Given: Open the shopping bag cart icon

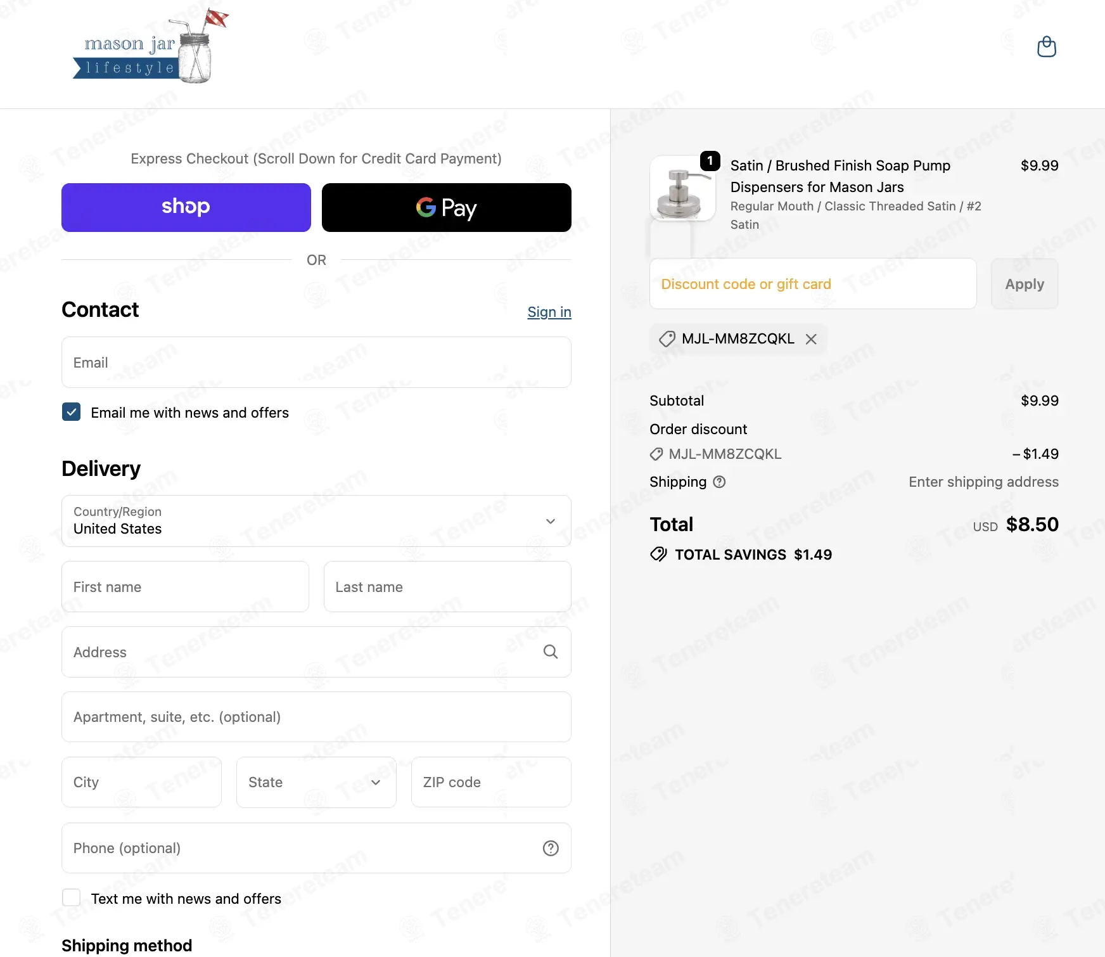Looking at the screenshot, I should (x=1046, y=47).
